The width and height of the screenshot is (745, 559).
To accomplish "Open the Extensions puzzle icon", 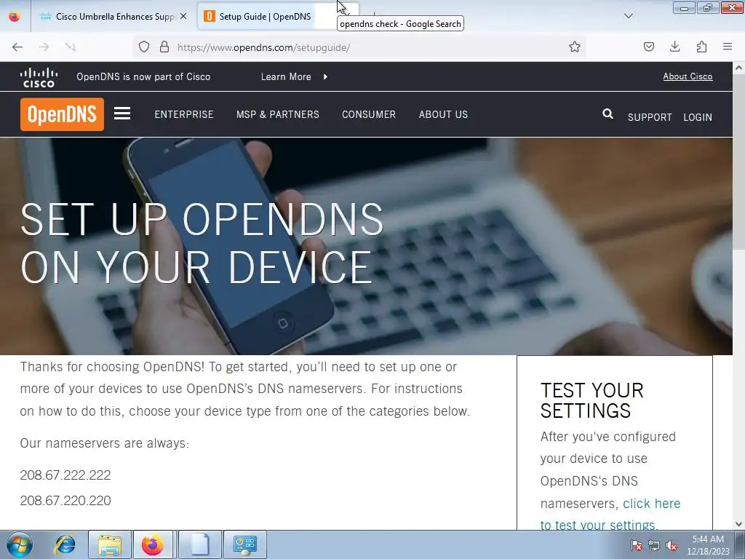I will pos(701,47).
